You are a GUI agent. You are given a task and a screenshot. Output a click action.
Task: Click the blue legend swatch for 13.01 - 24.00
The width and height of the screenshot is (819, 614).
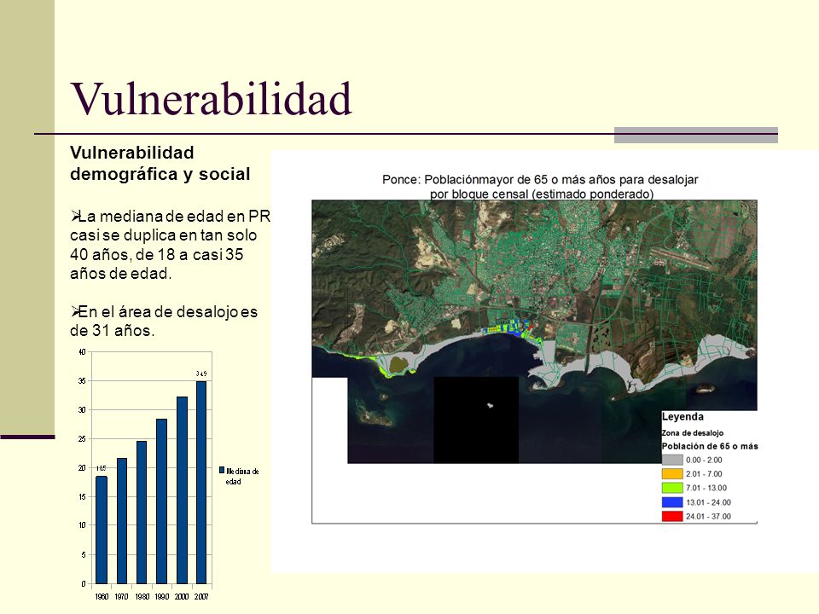pos(672,502)
